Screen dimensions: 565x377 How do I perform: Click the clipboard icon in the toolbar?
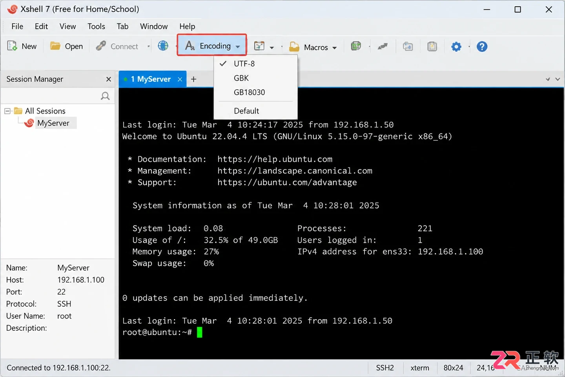tap(432, 46)
